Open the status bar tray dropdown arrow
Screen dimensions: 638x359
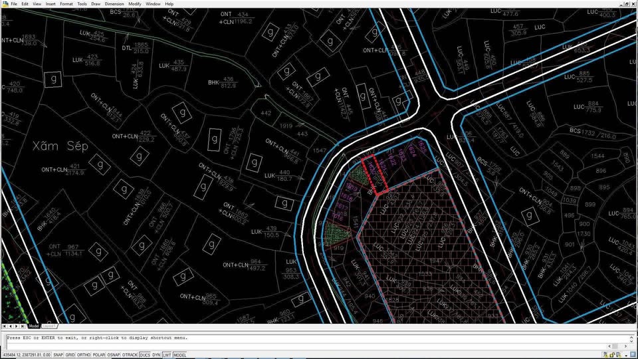tap(625, 355)
